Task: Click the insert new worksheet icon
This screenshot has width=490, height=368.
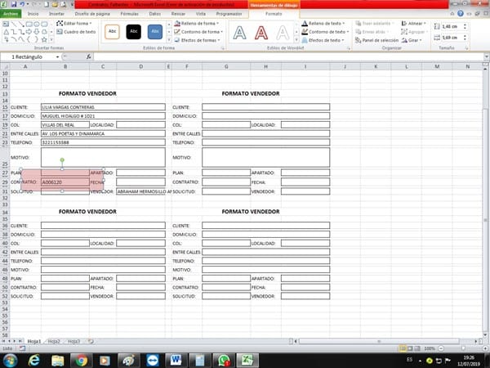Action: [x=91, y=341]
